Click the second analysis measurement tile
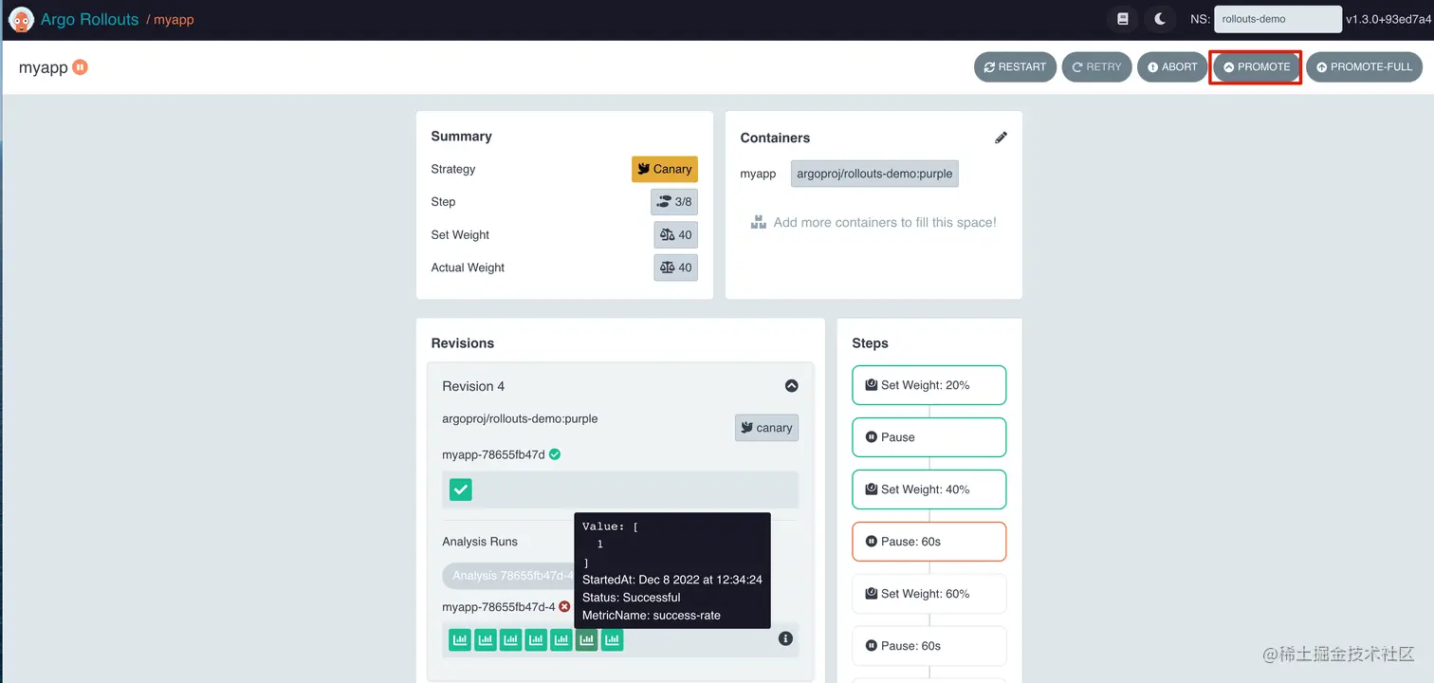Image resolution: width=1434 pixels, height=683 pixels. [x=486, y=640]
